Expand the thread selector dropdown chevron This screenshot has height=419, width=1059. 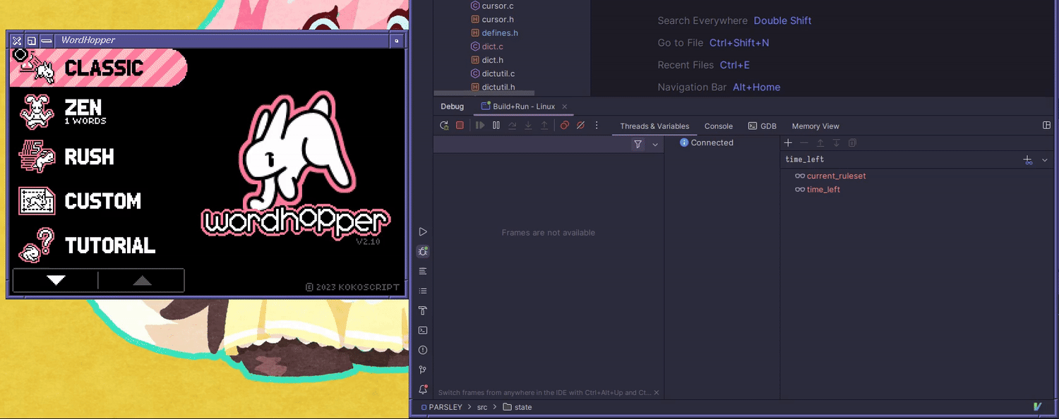pos(655,144)
